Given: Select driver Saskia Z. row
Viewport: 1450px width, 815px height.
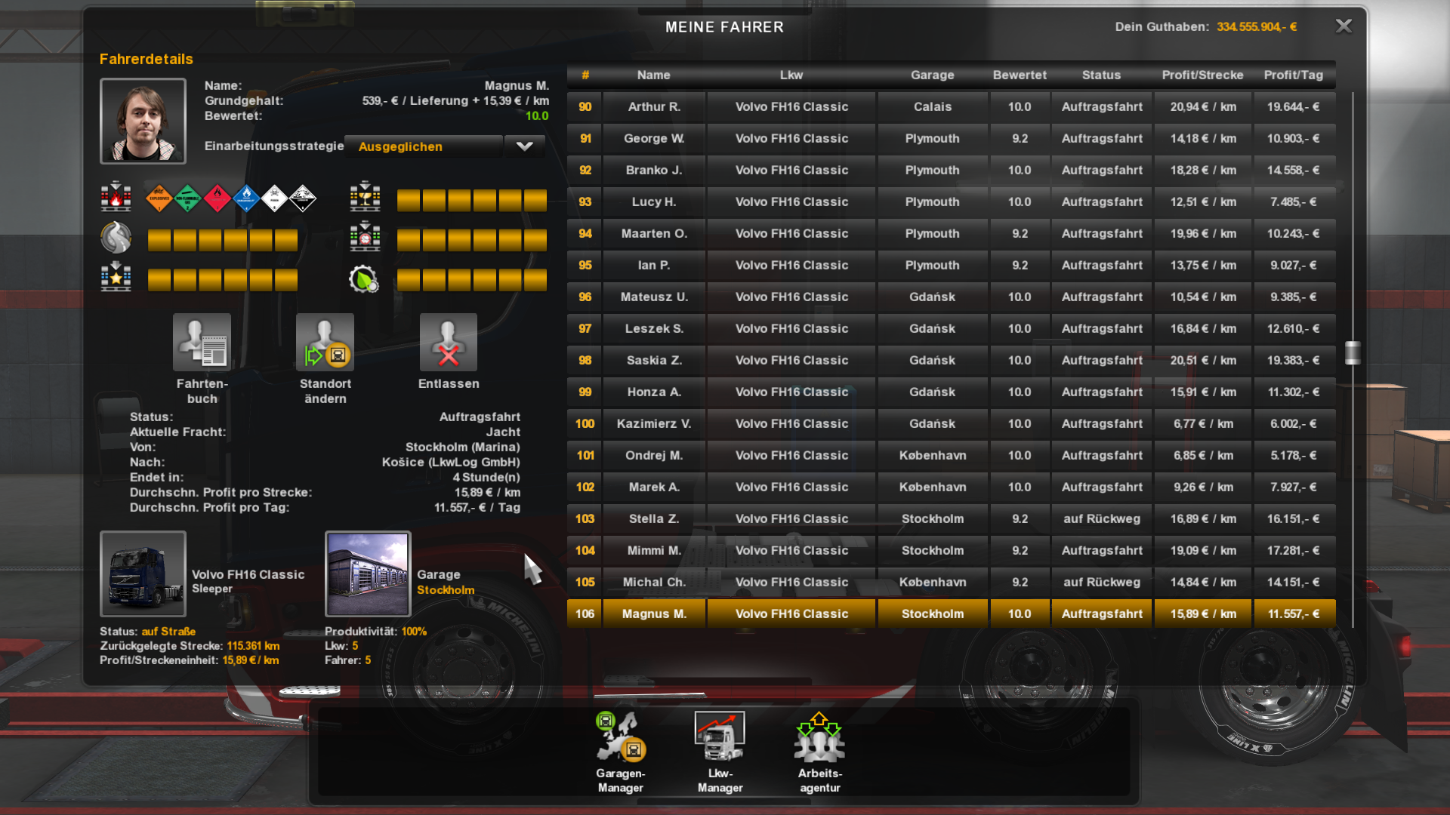Looking at the screenshot, I should tap(654, 360).
